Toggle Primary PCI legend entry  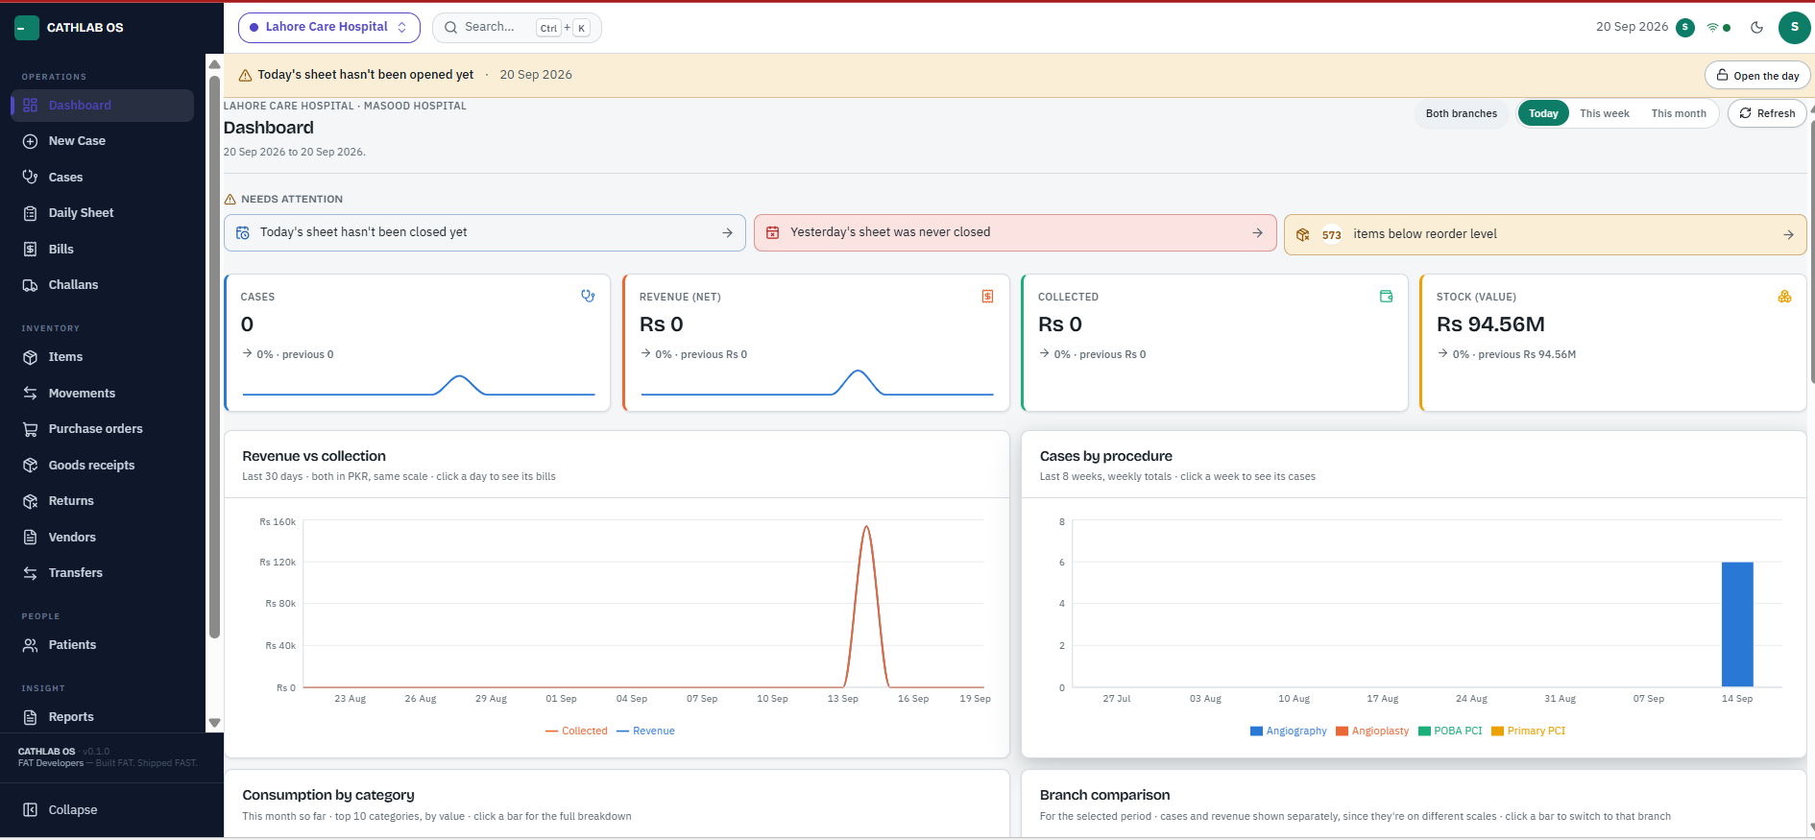[x=1528, y=732]
